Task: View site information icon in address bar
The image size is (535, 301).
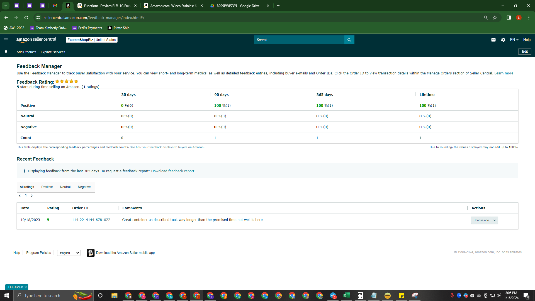Action: pos(38,18)
